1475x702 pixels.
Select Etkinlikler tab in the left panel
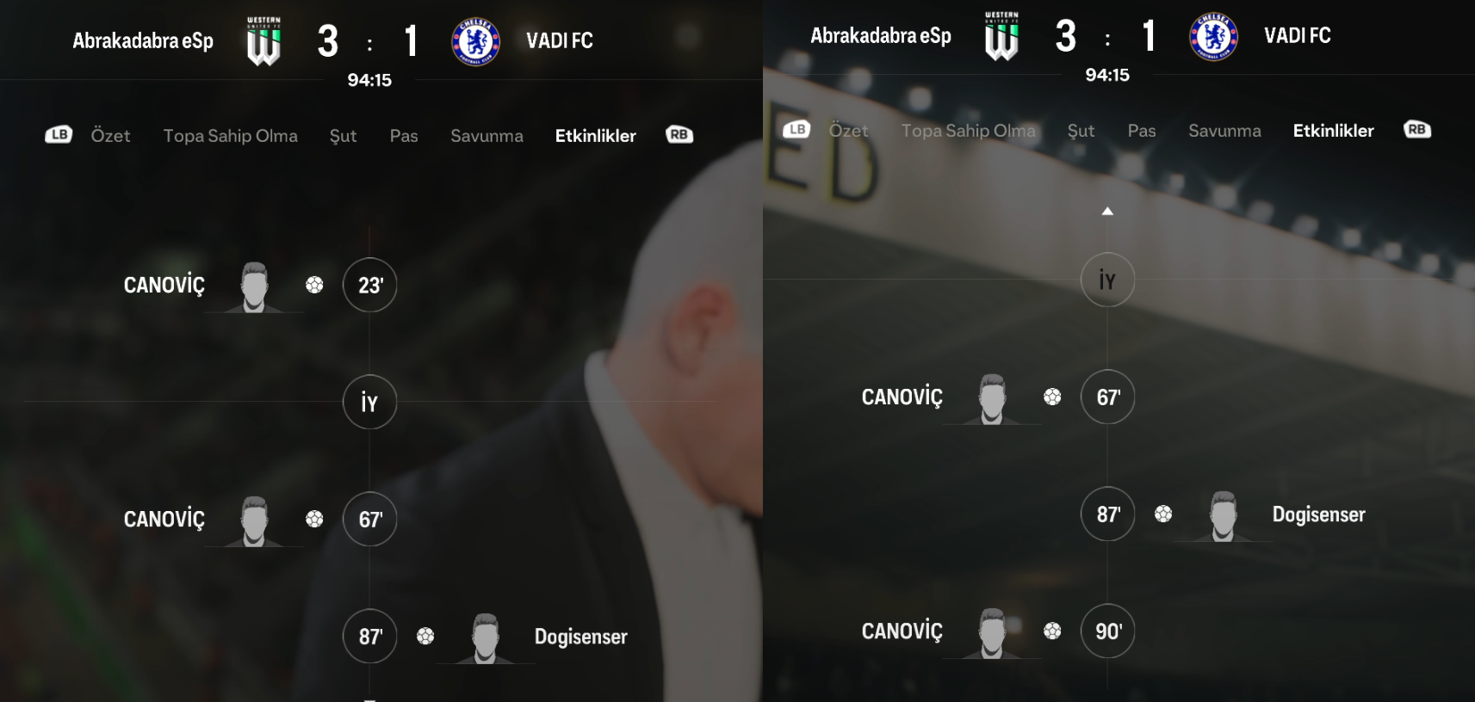click(596, 136)
